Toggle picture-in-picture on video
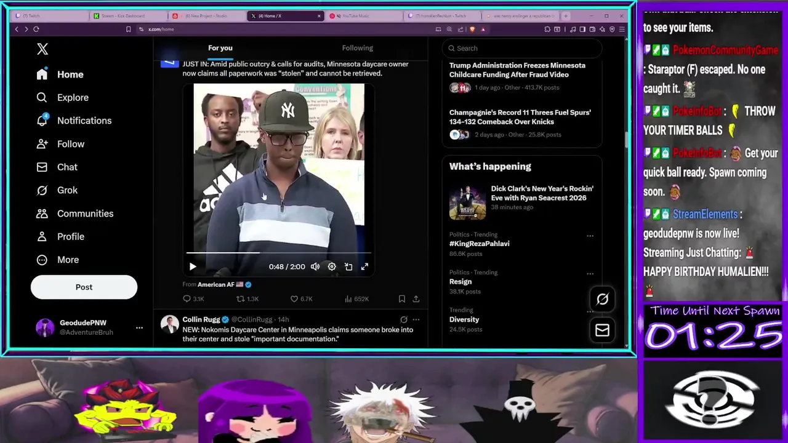The width and height of the screenshot is (788, 443). tap(348, 266)
